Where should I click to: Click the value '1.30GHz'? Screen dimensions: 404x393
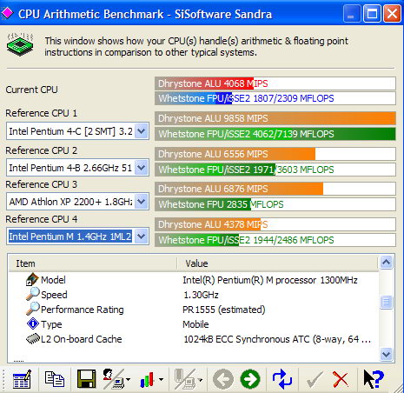(201, 295)
